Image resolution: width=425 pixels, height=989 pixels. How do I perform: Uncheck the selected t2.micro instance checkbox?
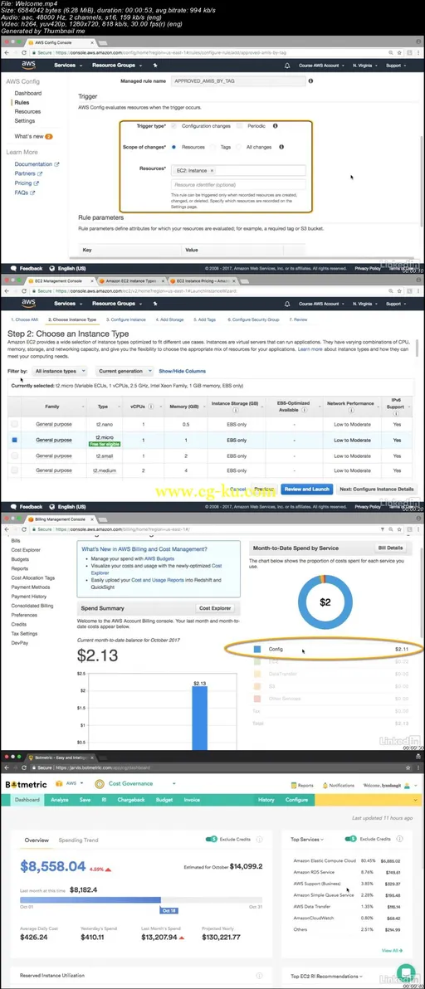coord(14,440)
